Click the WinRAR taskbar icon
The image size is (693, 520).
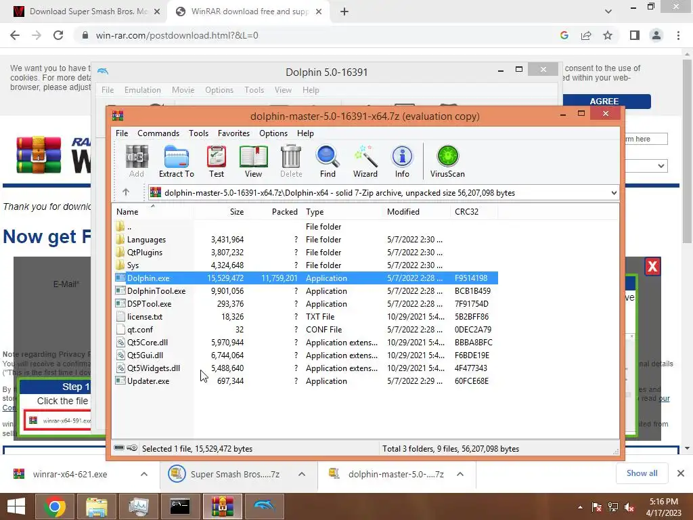[222, 506]
